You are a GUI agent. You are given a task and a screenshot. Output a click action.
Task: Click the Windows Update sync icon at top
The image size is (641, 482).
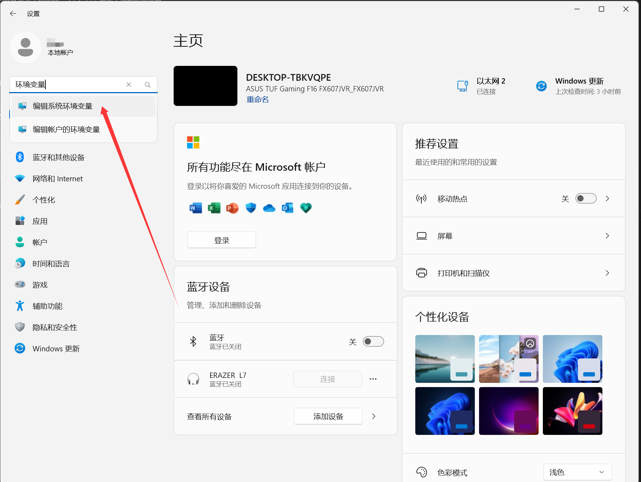(541, 86)
